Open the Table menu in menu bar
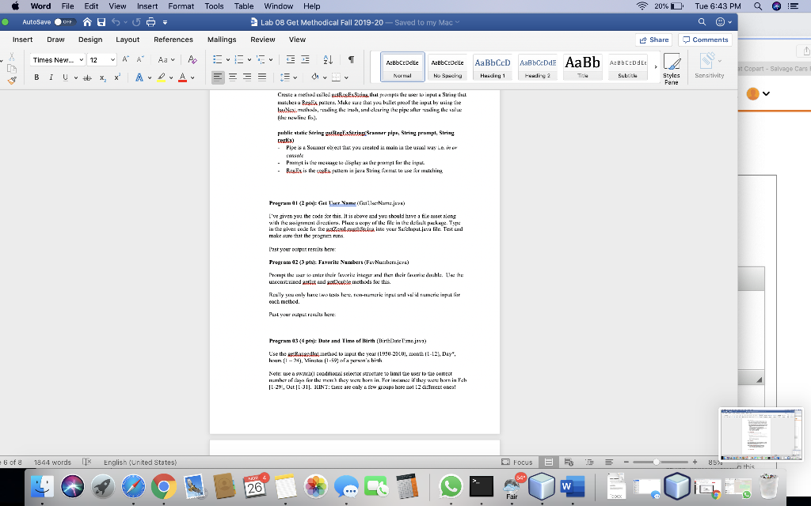The width and height of the screenshot is (811, 506). click(x=244, y=6)
